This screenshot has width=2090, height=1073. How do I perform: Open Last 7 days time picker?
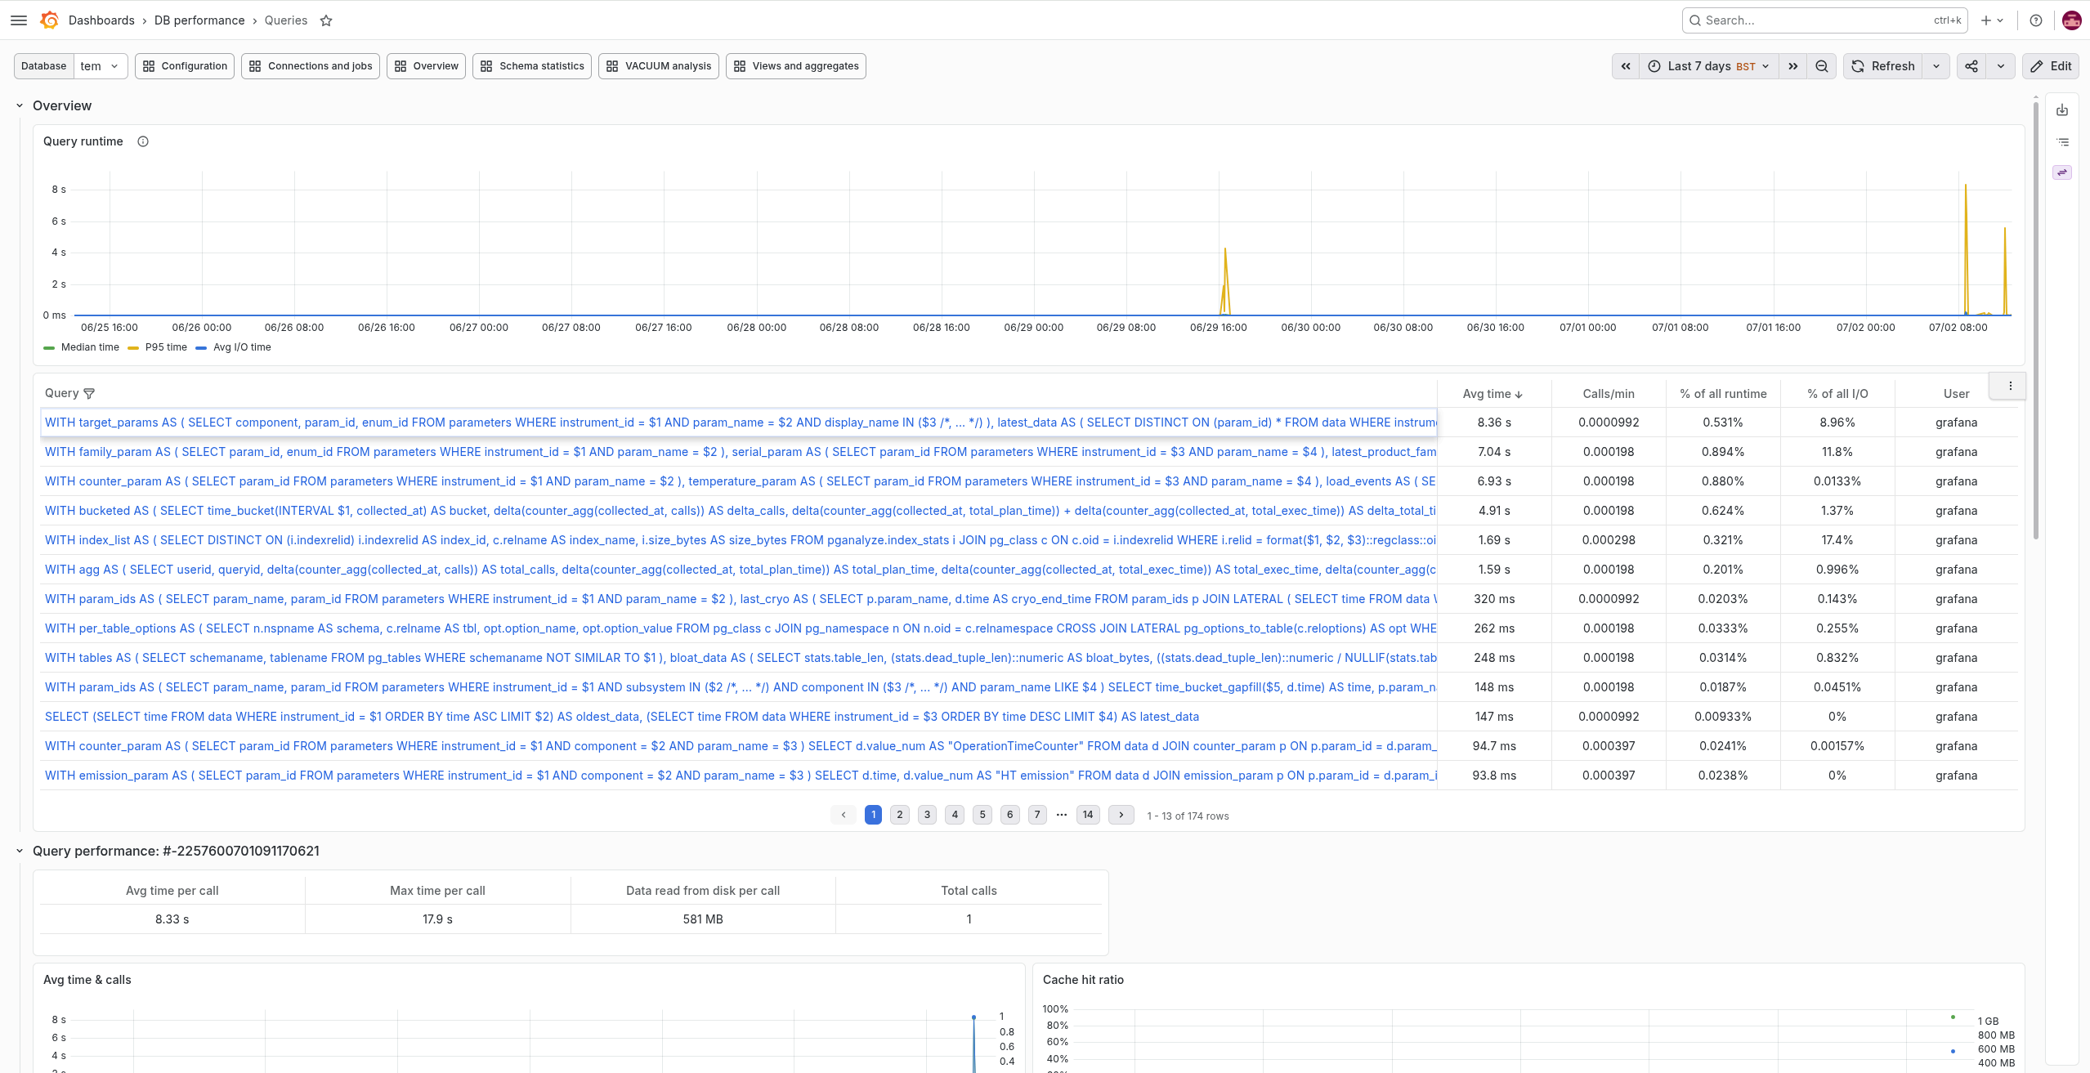tap(1709, 66)
